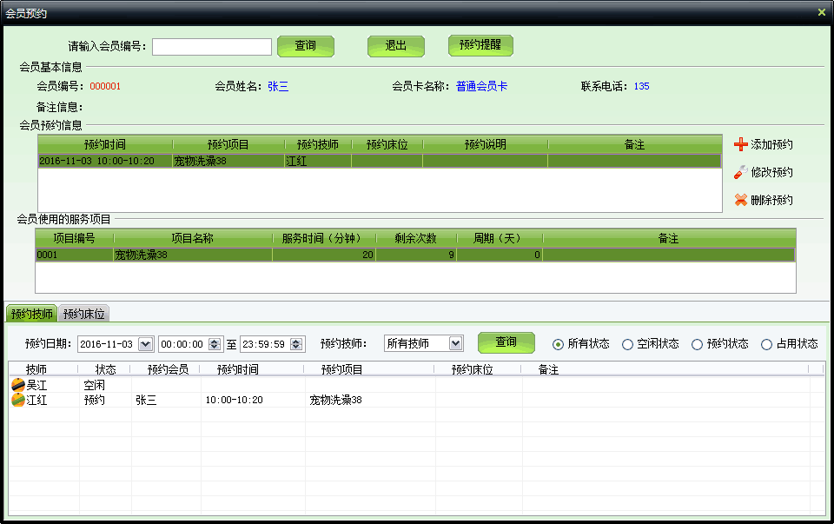Select the 空闲状态 radio button
The height and width of the screenshot is (524, 834).
click(x=627, y=344)
